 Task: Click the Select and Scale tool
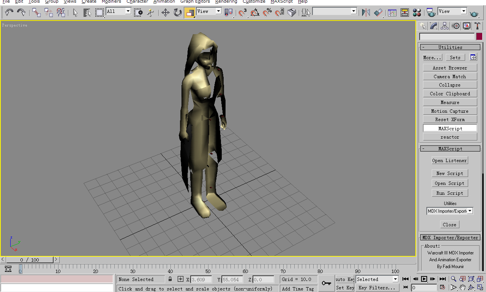pyautogui.click(x=190, y=13)
